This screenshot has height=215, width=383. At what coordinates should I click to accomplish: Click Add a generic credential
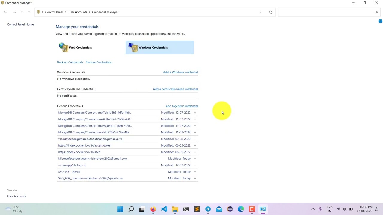pos(182,106)
